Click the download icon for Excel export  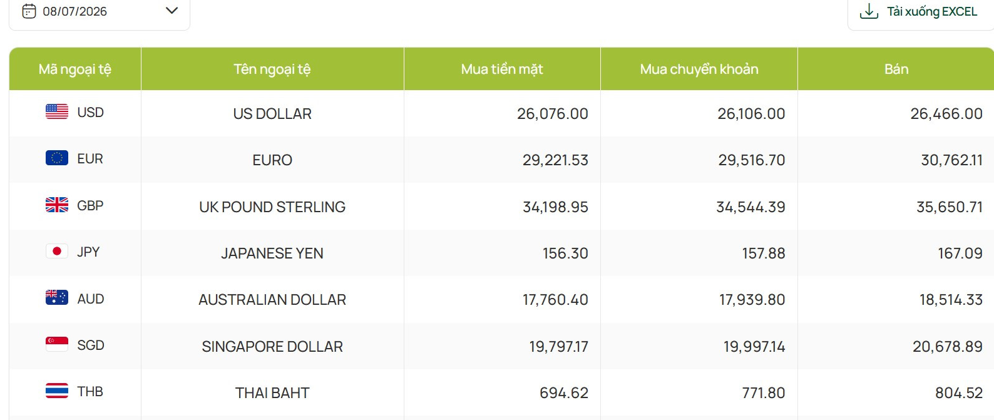(x=869, y=11)
